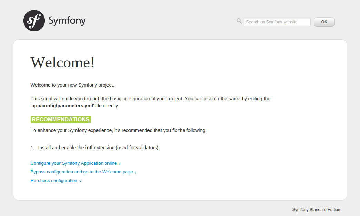360x216 pixels.
Task: Click the Re-check configuration link
Action: 56,181
